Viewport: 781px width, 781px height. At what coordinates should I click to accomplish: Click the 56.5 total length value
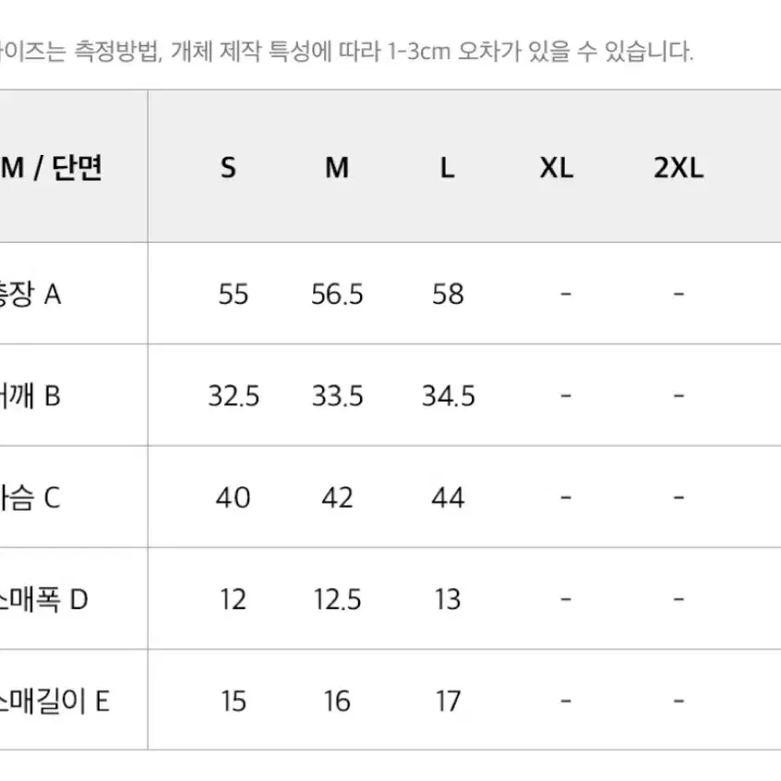coord(337,294)
